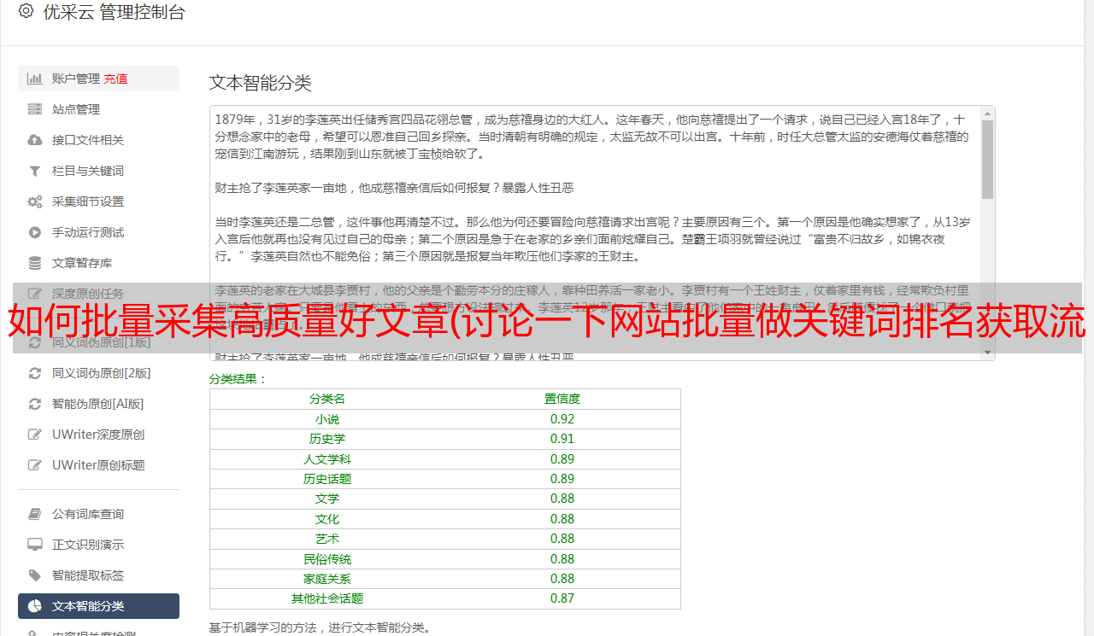Image resolution: width=1094 pixels, height=636 pixels.
Task: Open the 账户管理 menu item
Action: (x=76, y=79)
